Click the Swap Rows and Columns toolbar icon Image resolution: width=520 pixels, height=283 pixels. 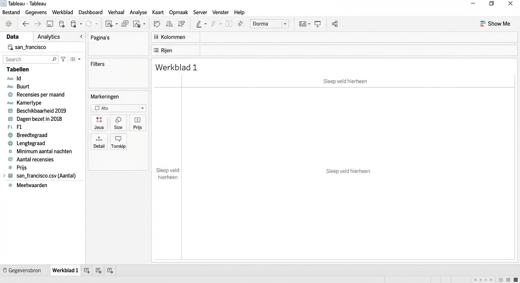coord(157,24)
